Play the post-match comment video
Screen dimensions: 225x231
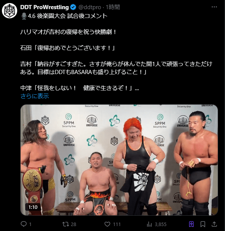tap(119, 160)
